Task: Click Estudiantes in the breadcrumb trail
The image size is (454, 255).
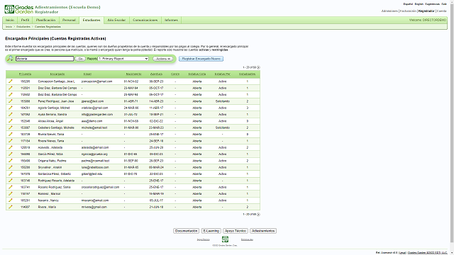Action: point(23,27)
